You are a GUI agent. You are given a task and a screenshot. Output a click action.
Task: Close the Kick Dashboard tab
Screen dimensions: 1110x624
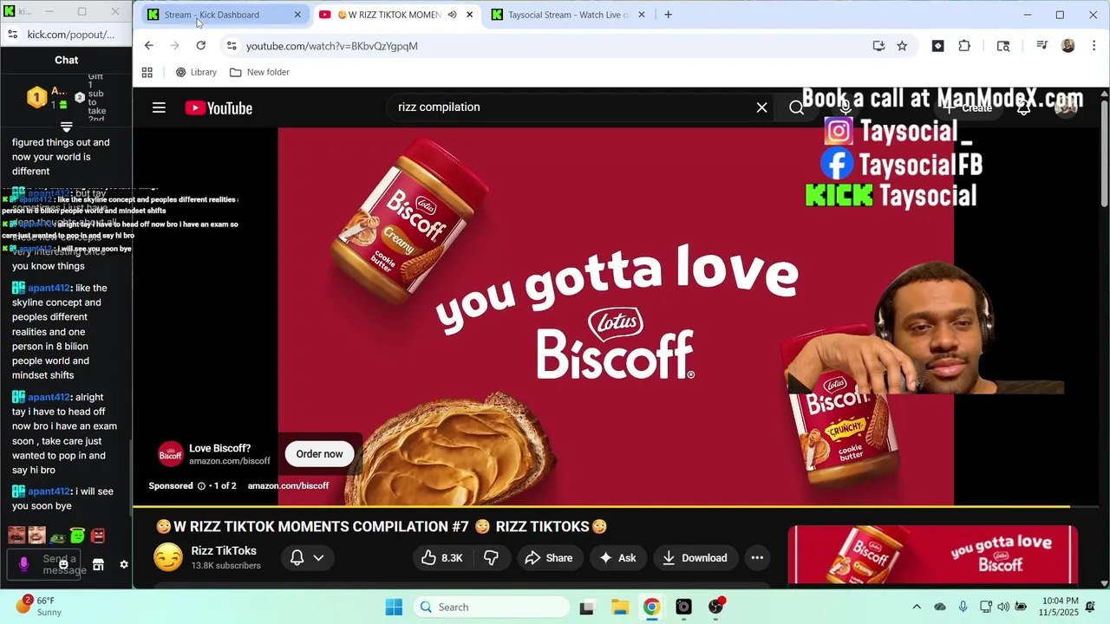(297, 15)
